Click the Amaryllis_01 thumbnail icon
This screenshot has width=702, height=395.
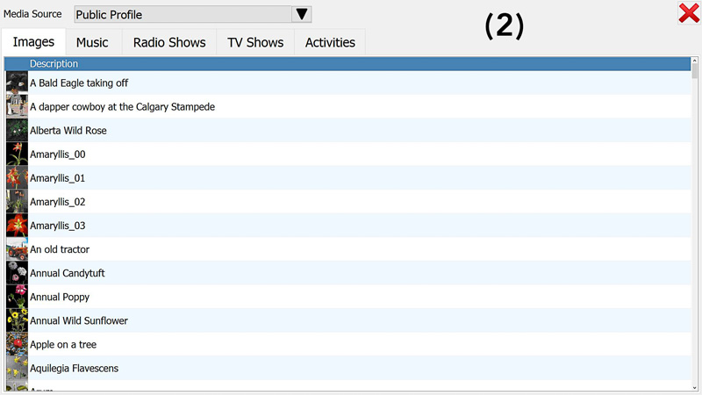tap(17, 178)
